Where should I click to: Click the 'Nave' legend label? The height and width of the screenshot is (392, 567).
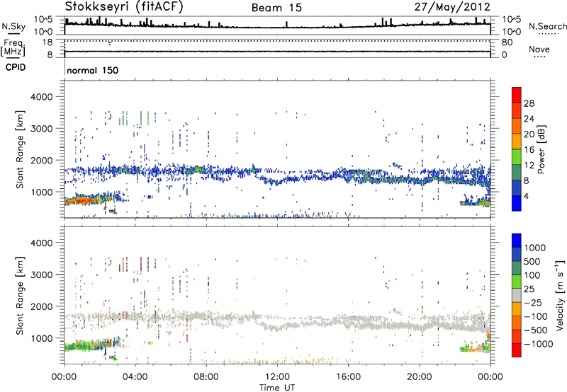[539, 50]
